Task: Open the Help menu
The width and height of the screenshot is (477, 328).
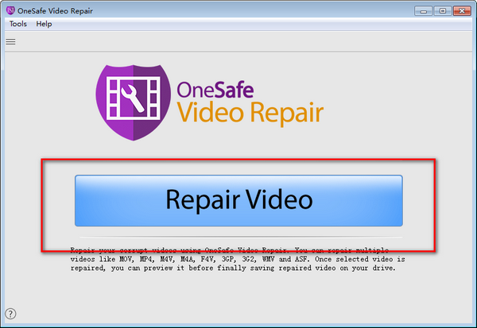Action: click(x=44, y=24)
